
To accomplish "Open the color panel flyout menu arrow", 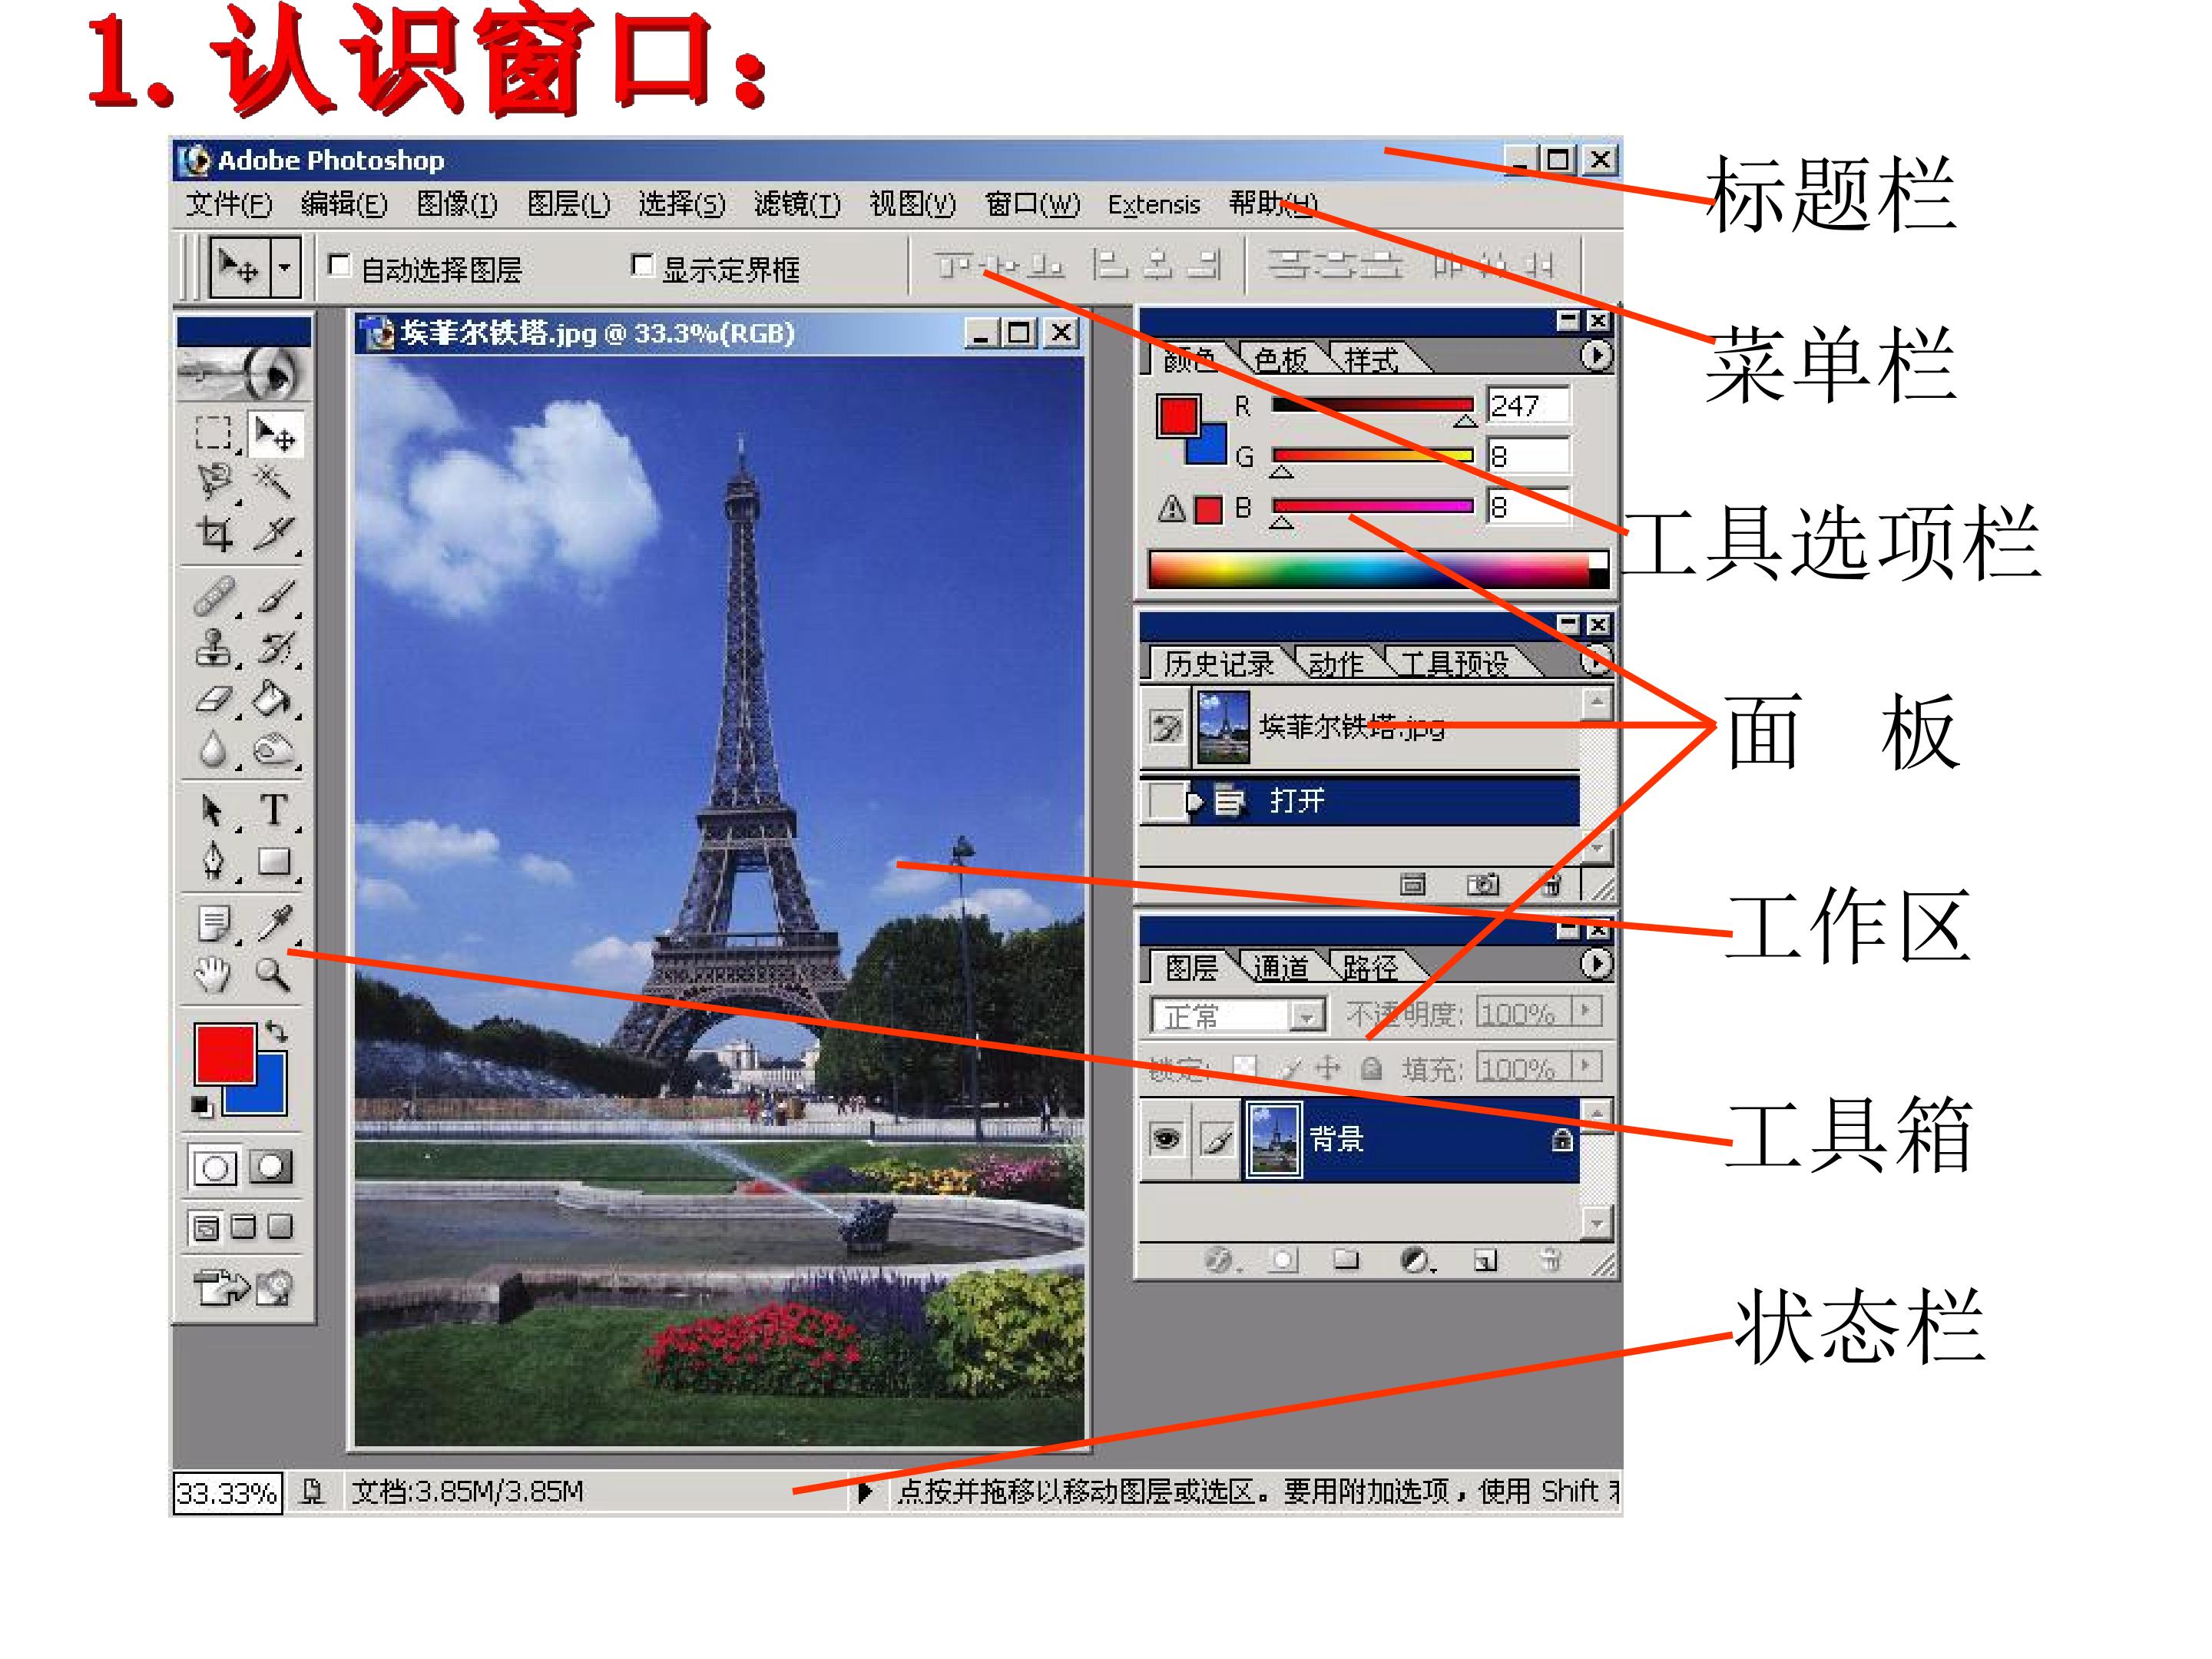I will 1596,355.
